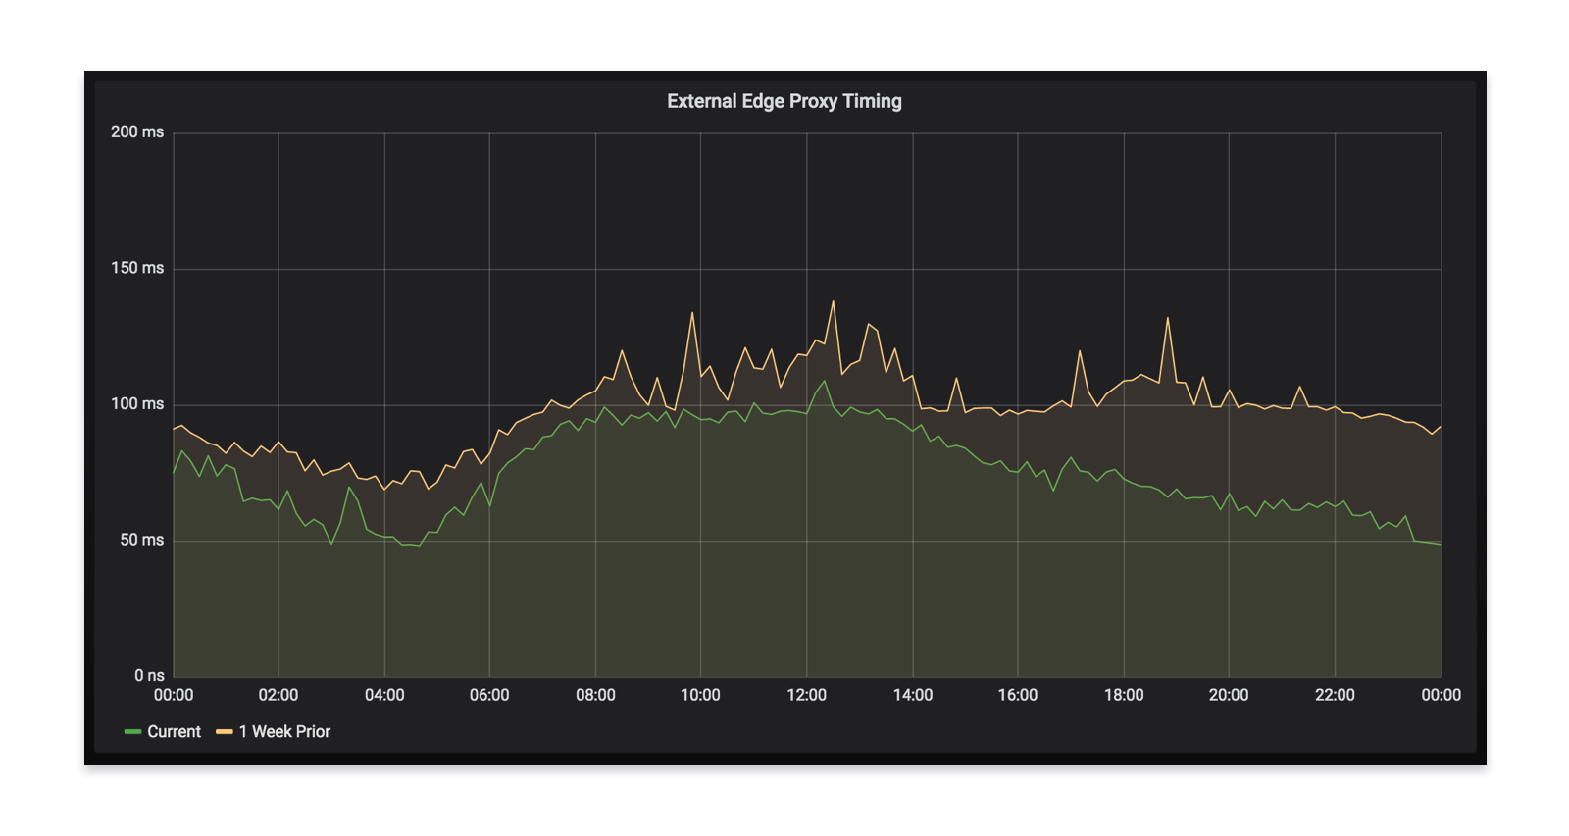
Task: Click the 0 ns y-axis label
Action: [149, 675]
